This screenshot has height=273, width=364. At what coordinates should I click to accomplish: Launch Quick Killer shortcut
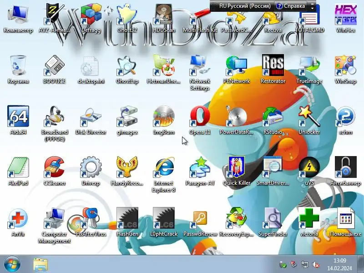tap(236, 171)
